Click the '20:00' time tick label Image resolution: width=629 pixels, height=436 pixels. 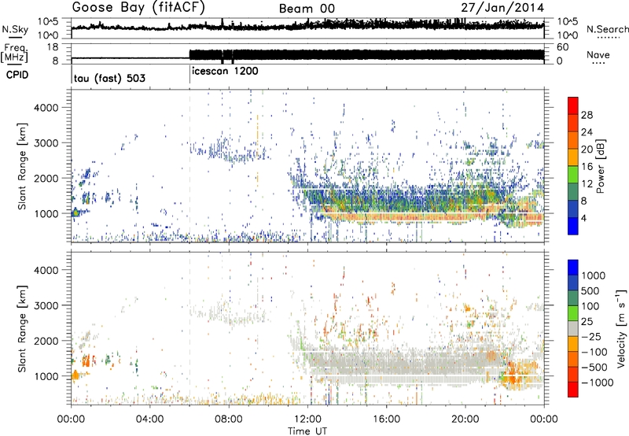coord(465,419)
